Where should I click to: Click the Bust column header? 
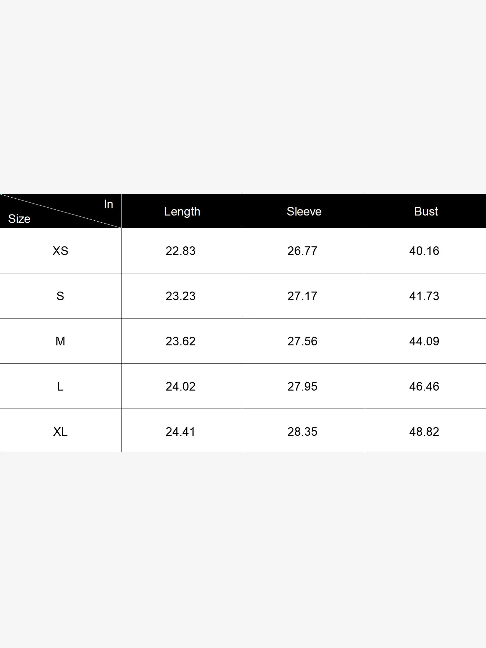(426, 212)
